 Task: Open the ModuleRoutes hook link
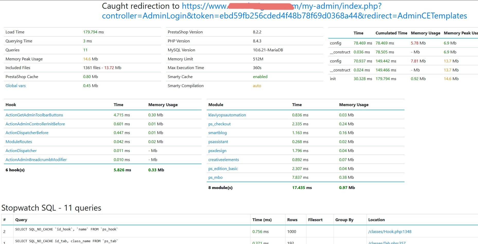click(19, 142)
